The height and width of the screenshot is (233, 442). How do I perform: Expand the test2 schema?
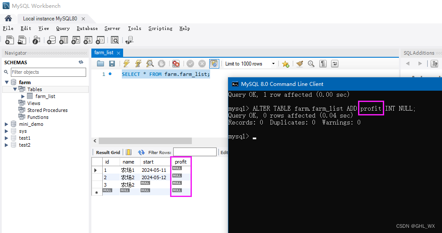(x=7, y=145)
